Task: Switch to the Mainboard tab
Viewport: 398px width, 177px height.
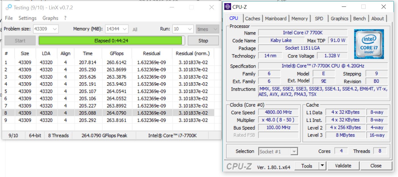Action: coord(276,18)
